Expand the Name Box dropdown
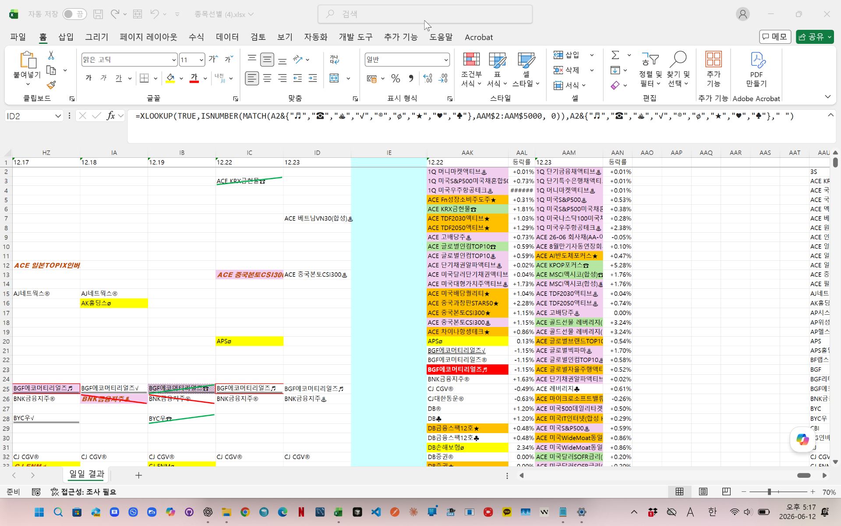 pos(58,116)
